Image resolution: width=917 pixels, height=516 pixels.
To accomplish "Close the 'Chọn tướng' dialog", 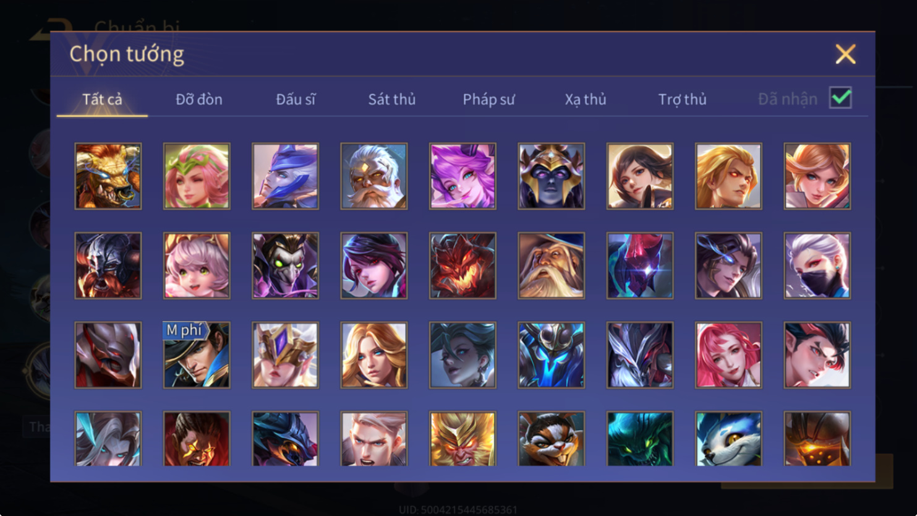I will pos(845,54).
